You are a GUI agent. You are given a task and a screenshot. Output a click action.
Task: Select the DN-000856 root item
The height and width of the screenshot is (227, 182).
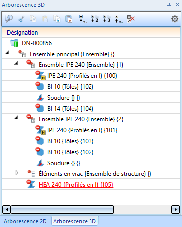click(37, 43)
